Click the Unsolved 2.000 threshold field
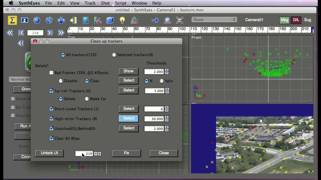This screenshot has width=321, height=180. coord(154,129)
